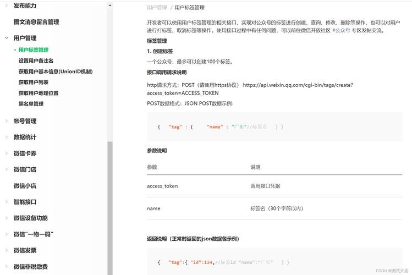Expand the 微信"一物一码" section chevron
Screen dimensions: 412x275
(7, 234)
